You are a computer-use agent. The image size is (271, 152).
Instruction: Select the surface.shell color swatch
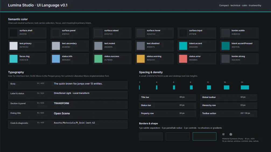tap(13, 33)
